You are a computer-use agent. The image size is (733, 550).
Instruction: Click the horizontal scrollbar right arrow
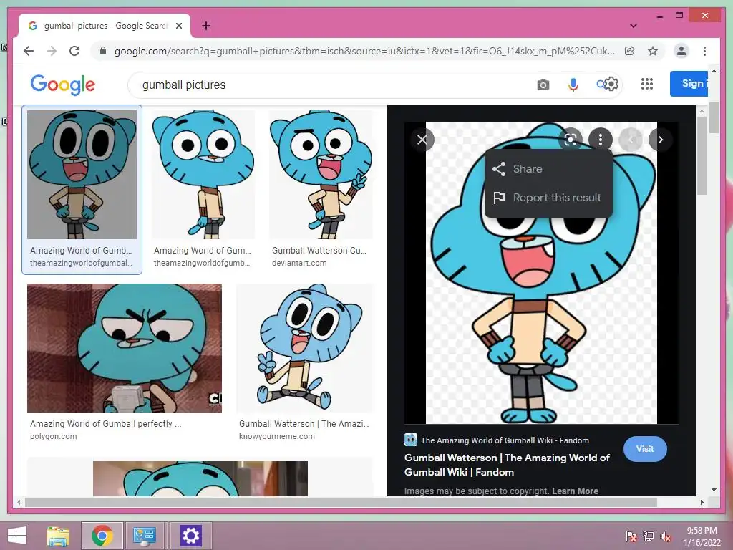pyautogui.click(x=702, y=502)
